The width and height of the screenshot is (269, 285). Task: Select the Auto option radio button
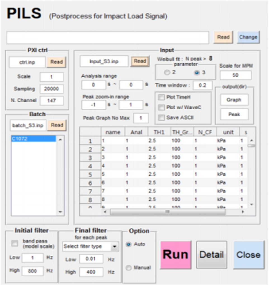tap(129, 244)
